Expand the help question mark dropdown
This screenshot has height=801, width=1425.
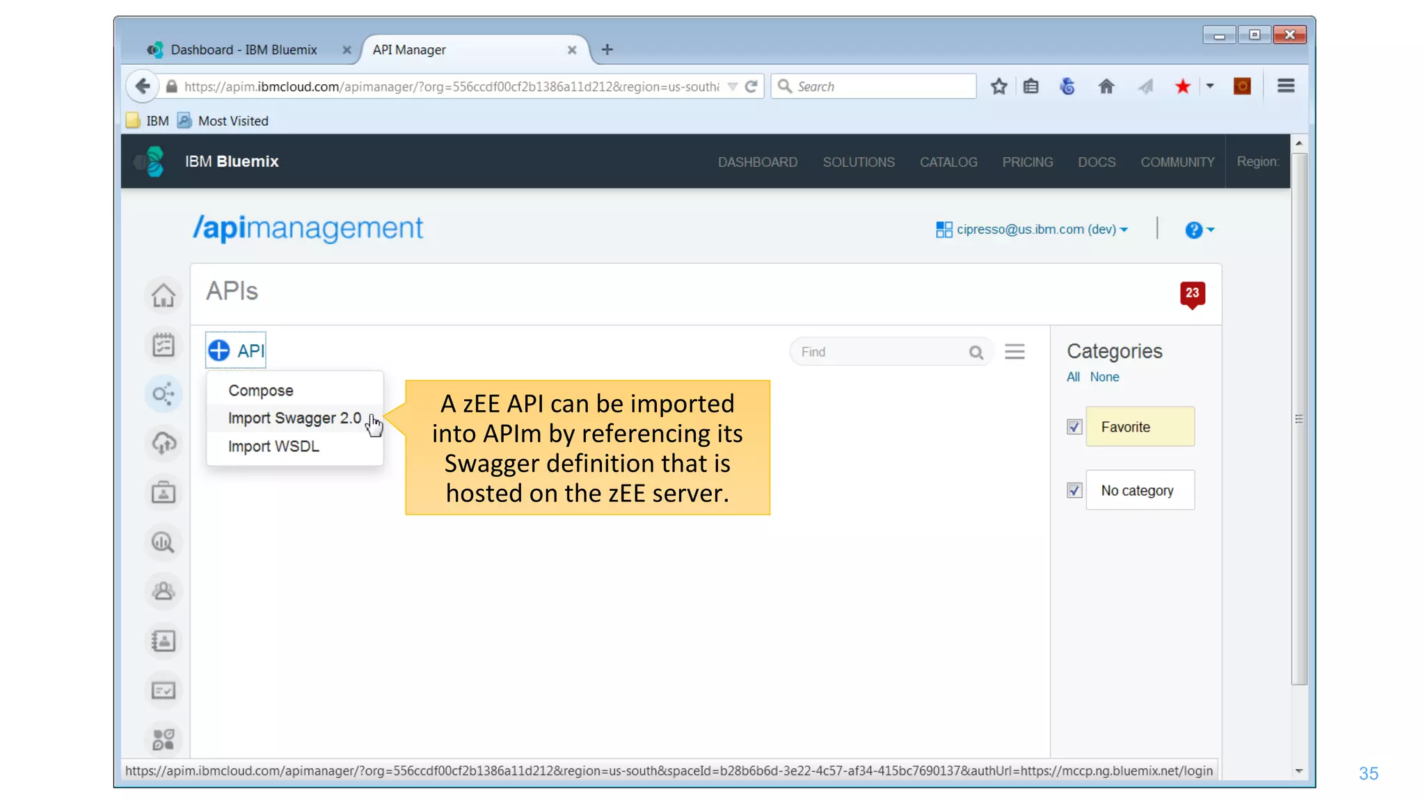pyautogui.click(x=1200, y=230)
